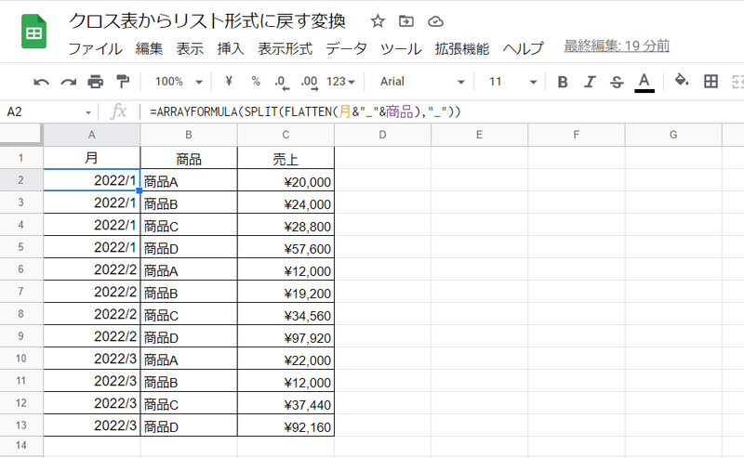Open the Google Sheets home icon
Image resolution: width=744 pixels, height=458 pixels.
[33, 32]
